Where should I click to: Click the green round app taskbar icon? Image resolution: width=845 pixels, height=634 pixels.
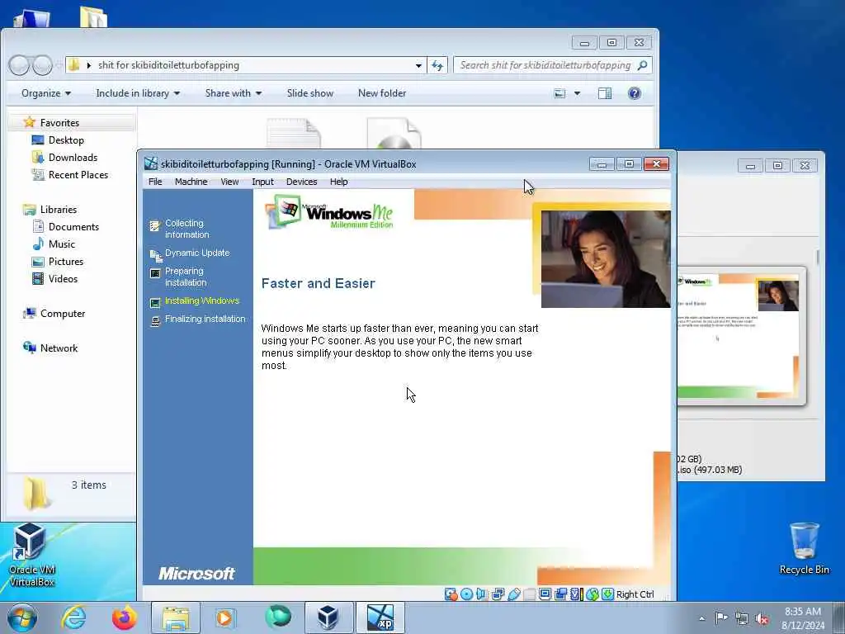point(277,617)
